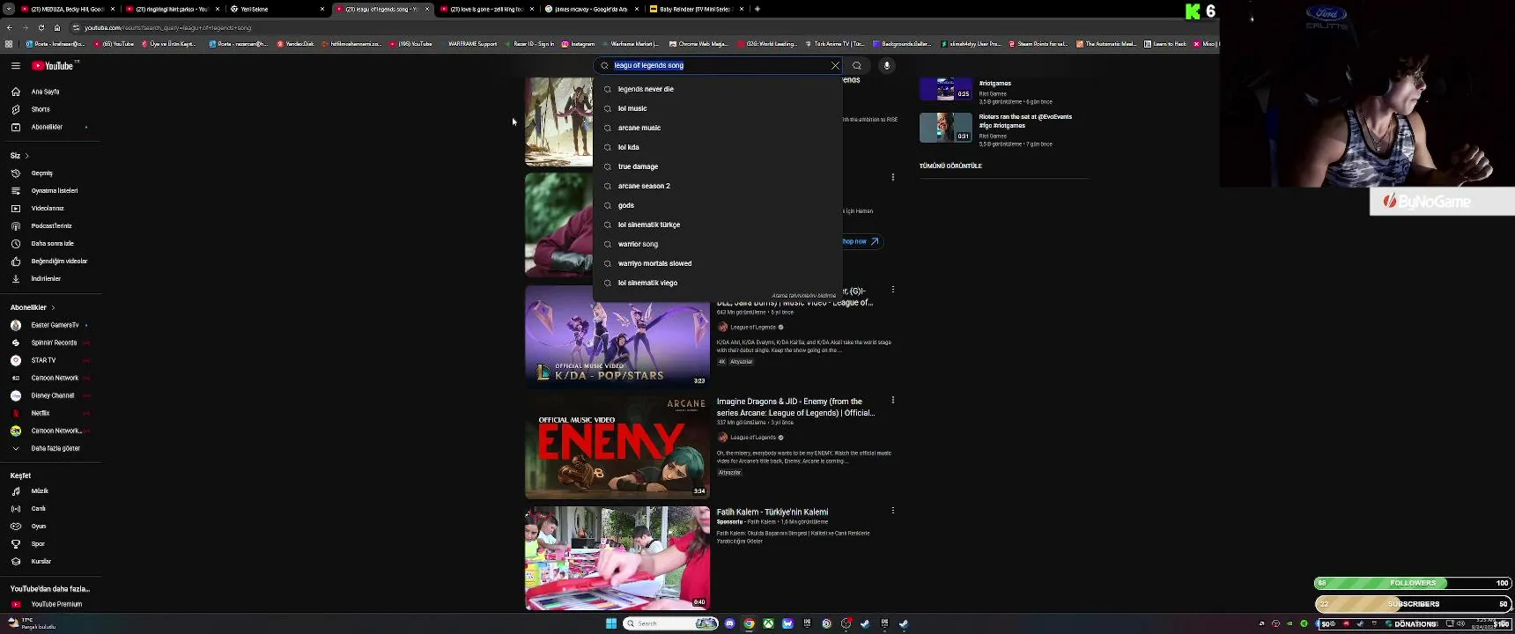This screenshot has height=634, width=1515.
Task: Open the Imagine Dragons Enemy video title
Action: (795, 407)
